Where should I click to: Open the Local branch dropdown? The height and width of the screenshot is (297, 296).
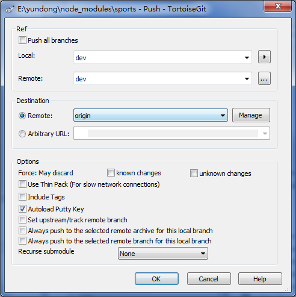point(247,58)
